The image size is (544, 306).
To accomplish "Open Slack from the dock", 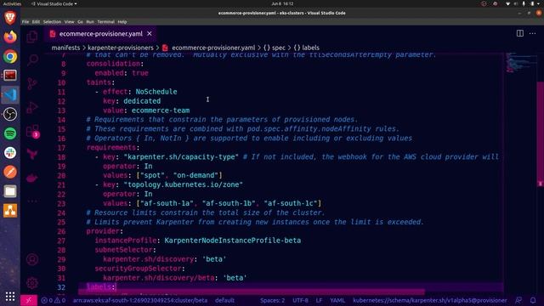I will pyautogui.click(x=10, y=153).
